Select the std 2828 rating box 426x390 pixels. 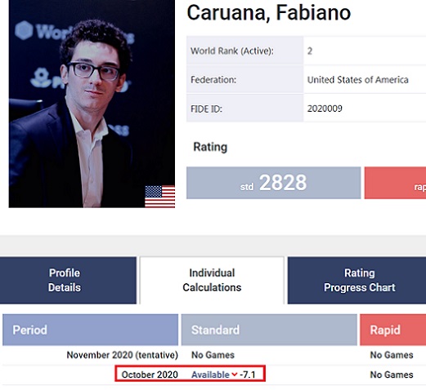click(273, 183)
